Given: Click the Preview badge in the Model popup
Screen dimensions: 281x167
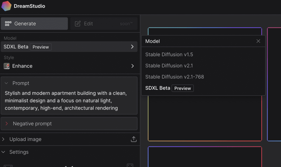Looking at the screenshot, I should point(182,88).
